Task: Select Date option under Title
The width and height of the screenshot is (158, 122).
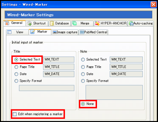Action: [x=16, y=74]
